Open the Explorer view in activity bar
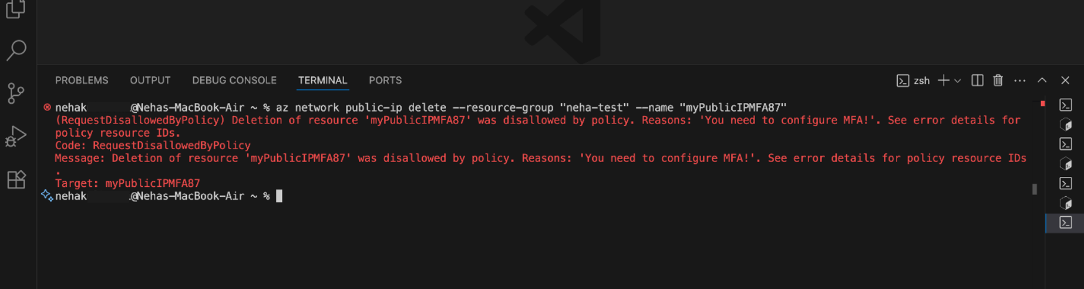The image size is (1084, 289). coord(15,8)
